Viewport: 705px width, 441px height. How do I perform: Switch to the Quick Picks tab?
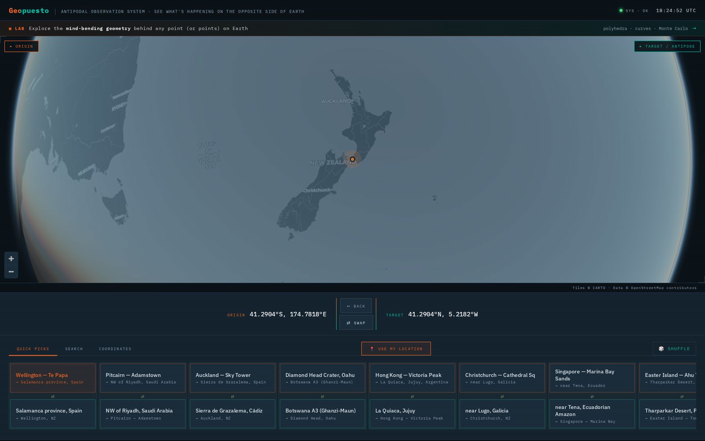tap(33, 349)
